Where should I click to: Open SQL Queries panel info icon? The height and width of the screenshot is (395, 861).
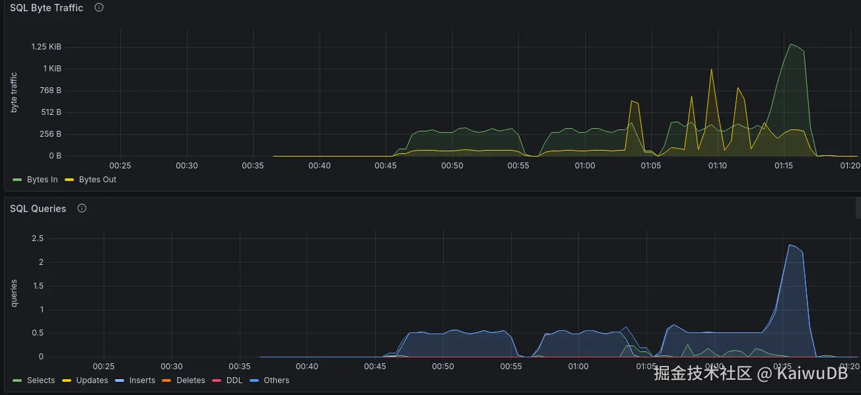click(x=82, y=208)
